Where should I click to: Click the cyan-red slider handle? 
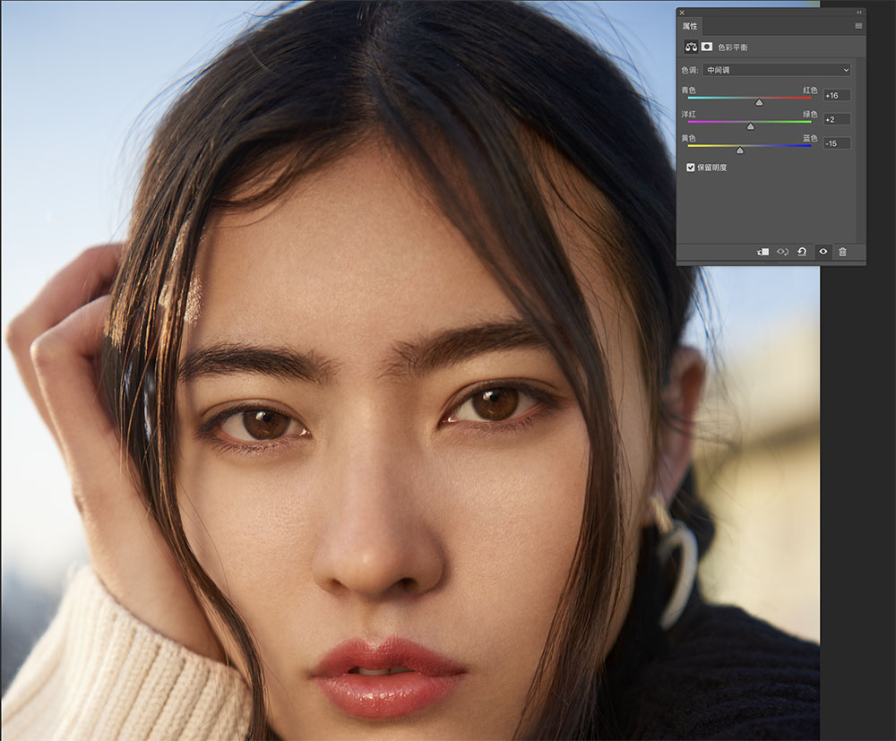pos(759,102)
